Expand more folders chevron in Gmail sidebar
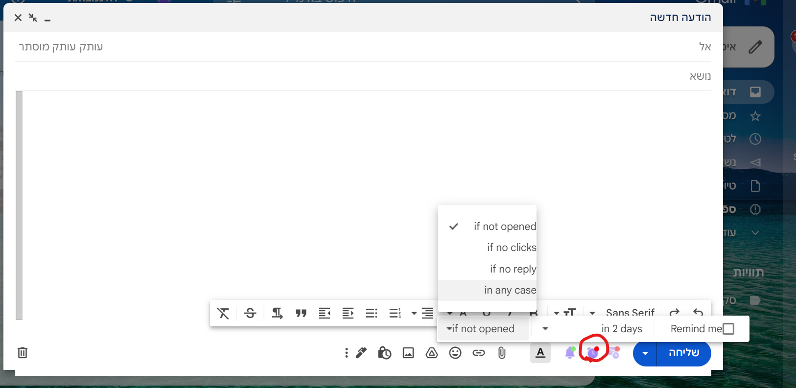The height and width of the screenshot is (388, 796). (x=755, y=233)
